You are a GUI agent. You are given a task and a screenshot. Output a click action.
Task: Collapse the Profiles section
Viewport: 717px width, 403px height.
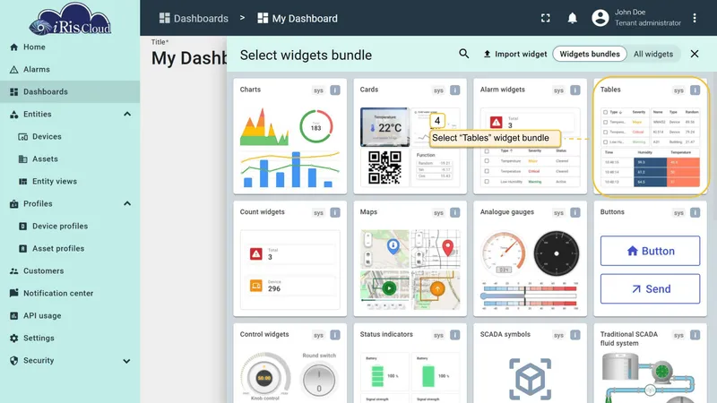(x=127, y=204)
